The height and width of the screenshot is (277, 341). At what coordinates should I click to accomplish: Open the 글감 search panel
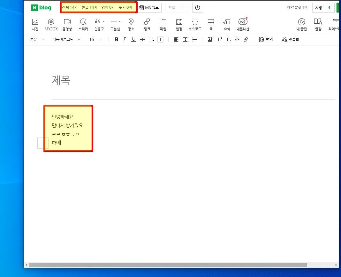(318, 24)
